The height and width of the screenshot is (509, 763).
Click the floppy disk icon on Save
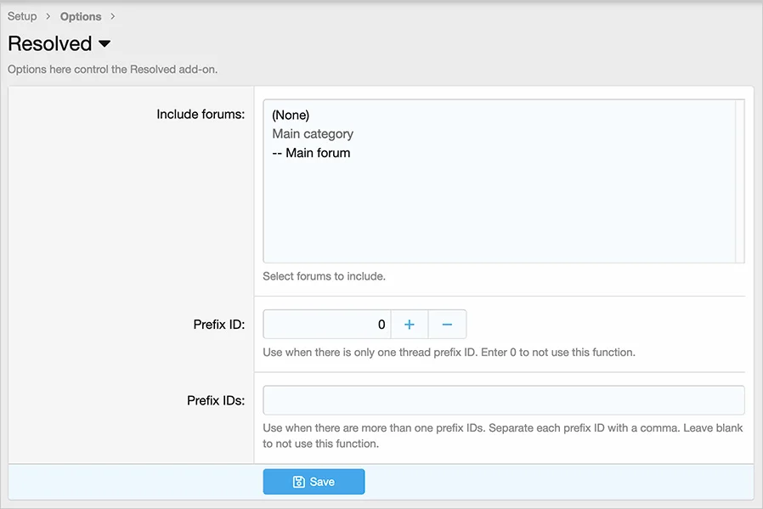click(299, 482)
